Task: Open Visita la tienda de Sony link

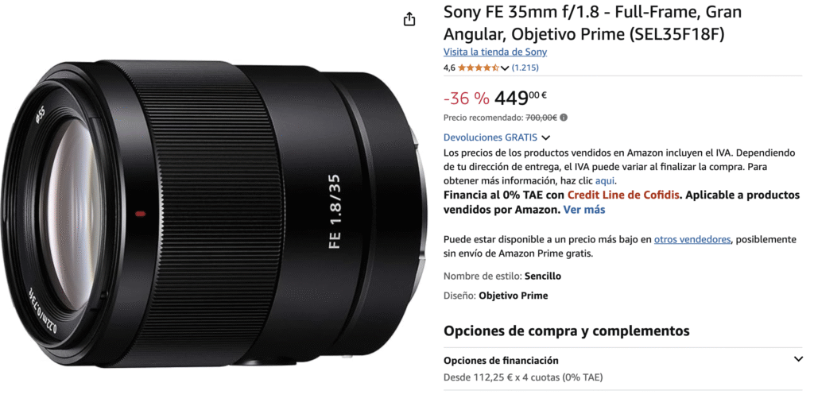Action: tap(494, 52)
